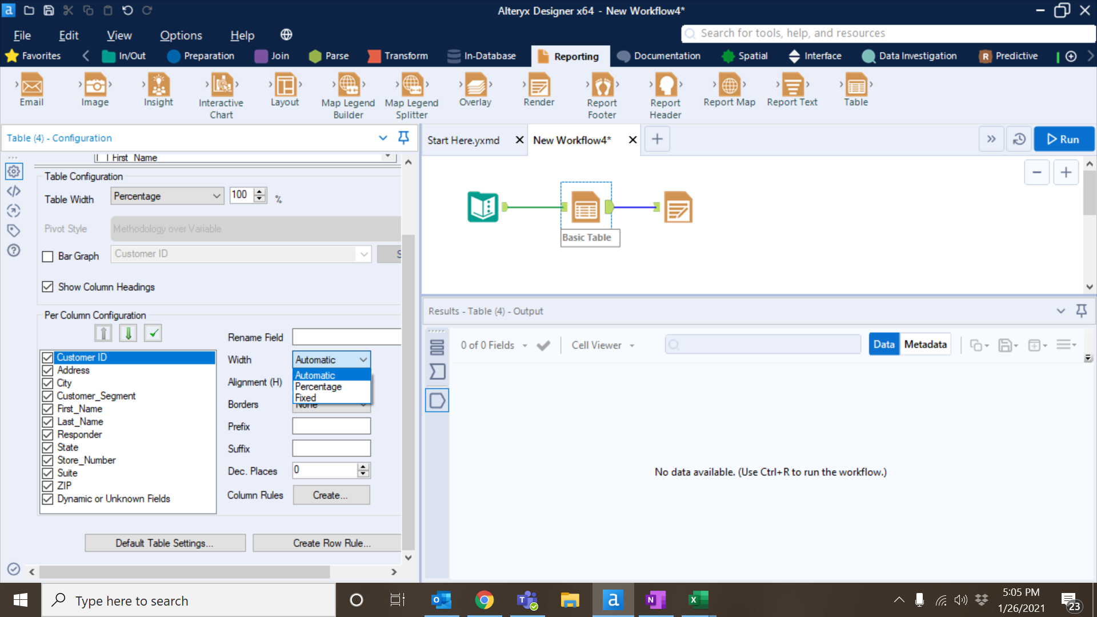Uncheck the Responder field checkbox
1097x617 pixels.
click(x=48, y=435)
